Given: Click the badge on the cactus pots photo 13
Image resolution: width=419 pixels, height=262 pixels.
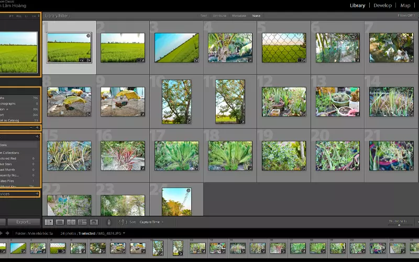Looking at the screenshot, I should pyautogui.click(x=357, y=114).
